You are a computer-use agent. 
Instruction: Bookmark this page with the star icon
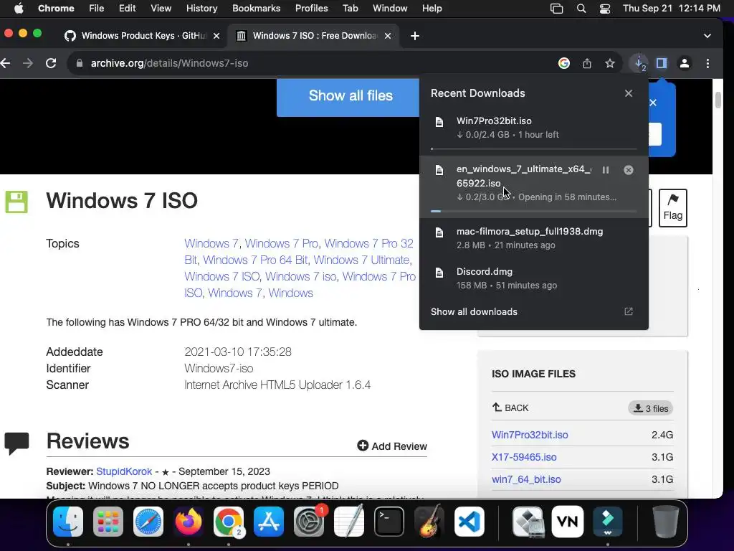click(609, 63)
